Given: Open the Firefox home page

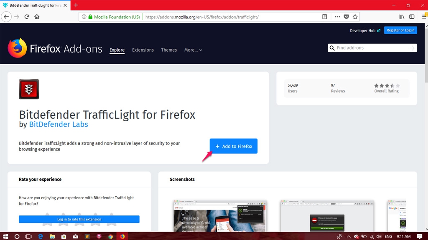Looking at the screenshot, I should point(37,17).
